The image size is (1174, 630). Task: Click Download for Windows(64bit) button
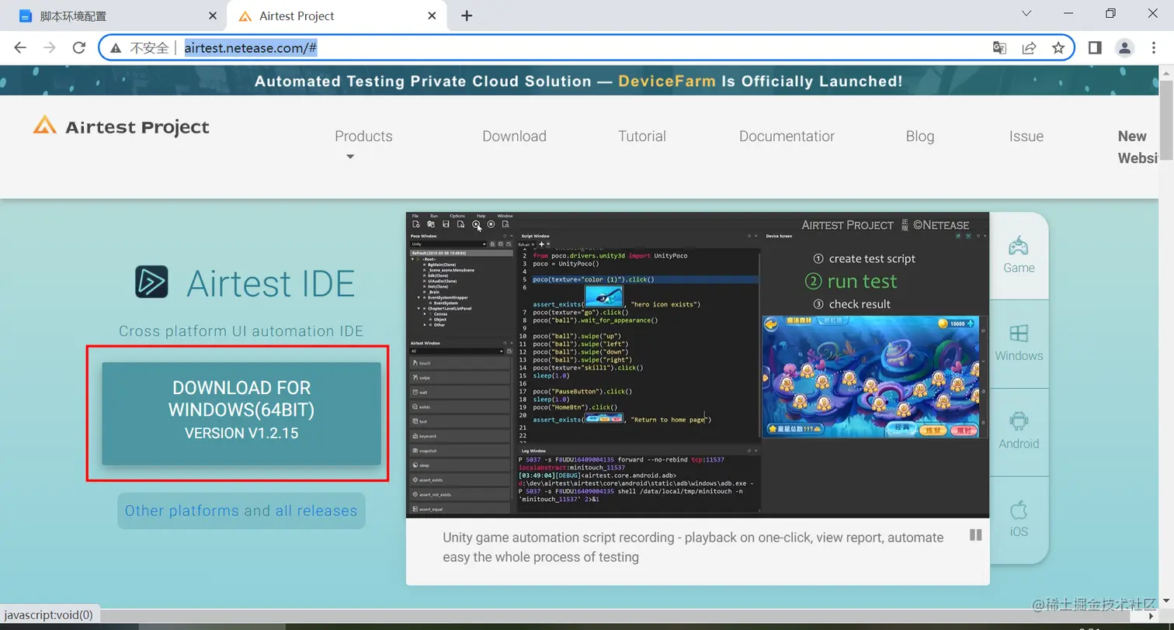click(x=241, y=414)
